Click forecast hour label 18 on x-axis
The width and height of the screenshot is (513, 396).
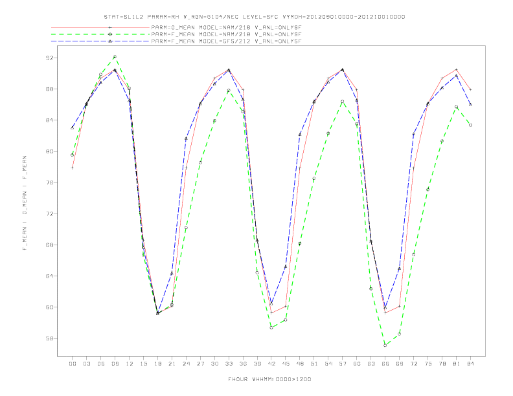(157, 364)
